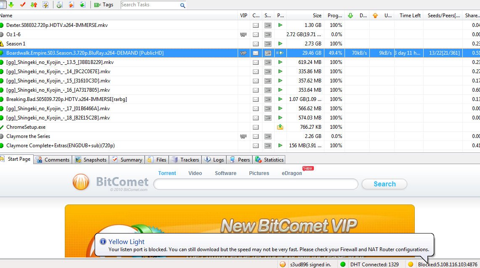Switch to the Comments tab
Screen dimensions: 480x268
[53, 159]
